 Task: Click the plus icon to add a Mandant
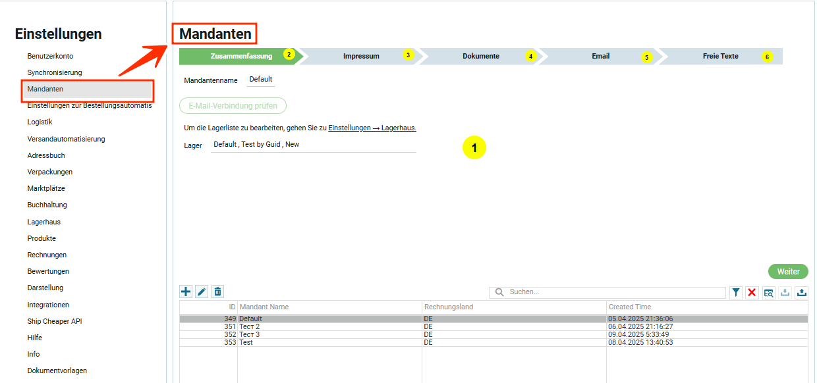point(186,292)
